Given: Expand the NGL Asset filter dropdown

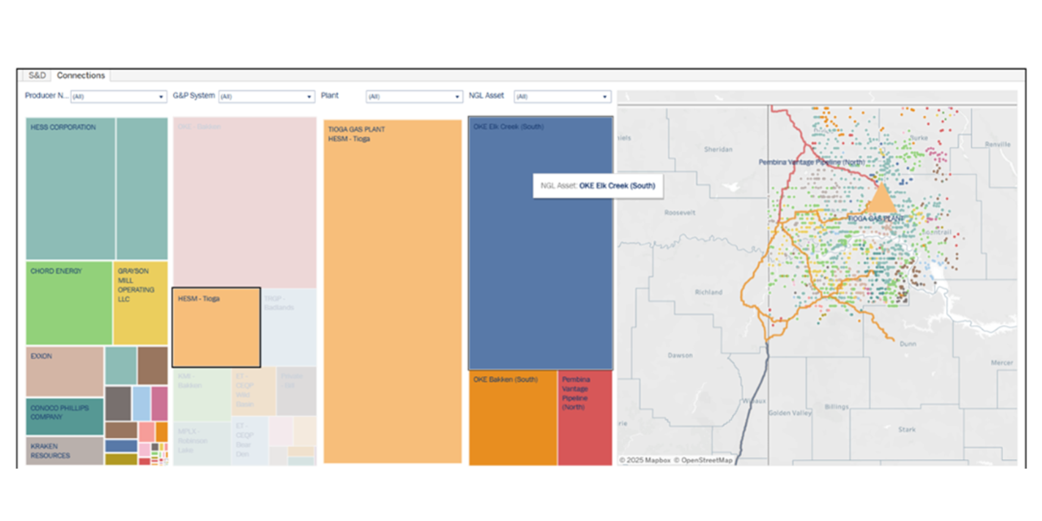Looking at the screenshot, I should point(562,96).
